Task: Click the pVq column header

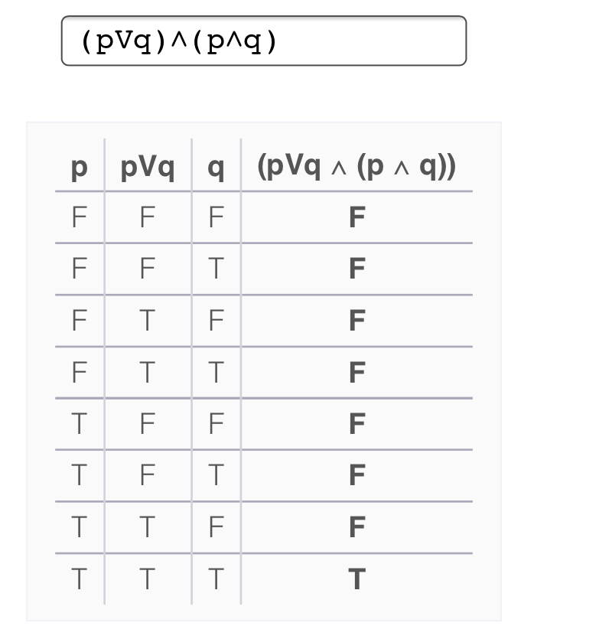Action: pyautogui.click(x=148, y=167)
